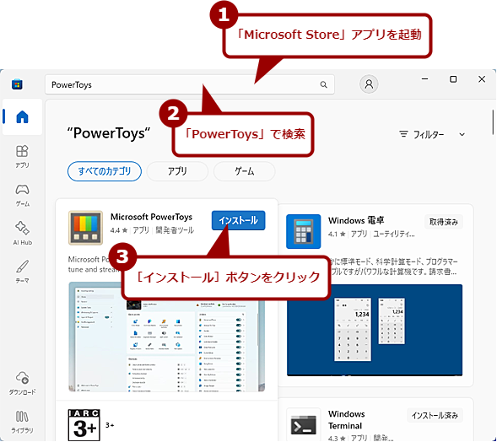Click the “PowerToys” results heading
Screen dimensions: 497x442
109,133
